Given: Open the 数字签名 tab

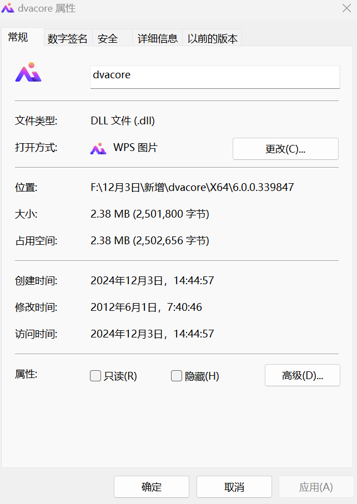Looking at the screenshot, I should point(68,38).
